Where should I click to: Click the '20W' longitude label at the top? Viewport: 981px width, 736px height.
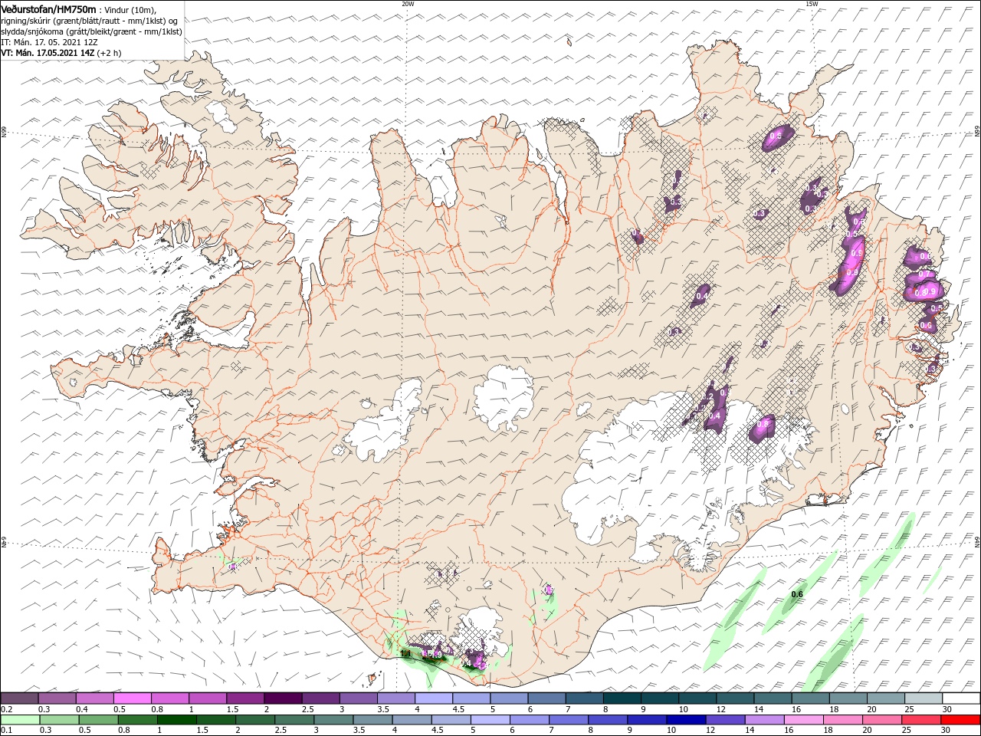point(408,4)
